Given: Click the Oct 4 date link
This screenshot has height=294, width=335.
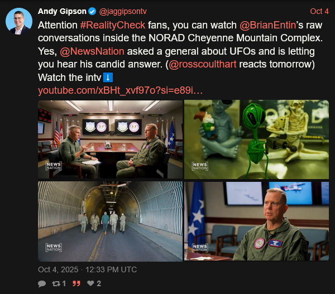Looking at the screenshot, I should [319, 11].
